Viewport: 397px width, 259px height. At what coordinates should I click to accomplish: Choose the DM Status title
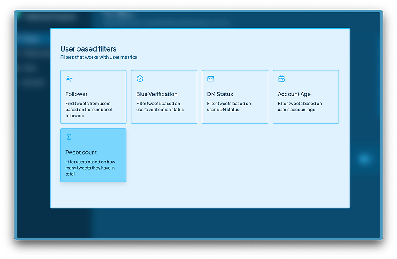pyautogui.click(x=220, y=94)
